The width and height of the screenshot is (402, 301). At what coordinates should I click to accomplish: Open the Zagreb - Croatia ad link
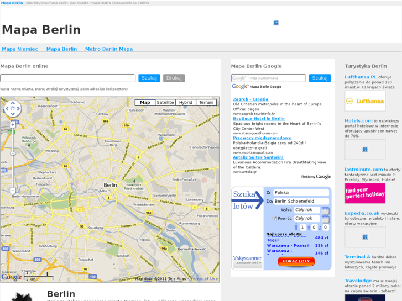pyautogui.click(x=250, y=99)
